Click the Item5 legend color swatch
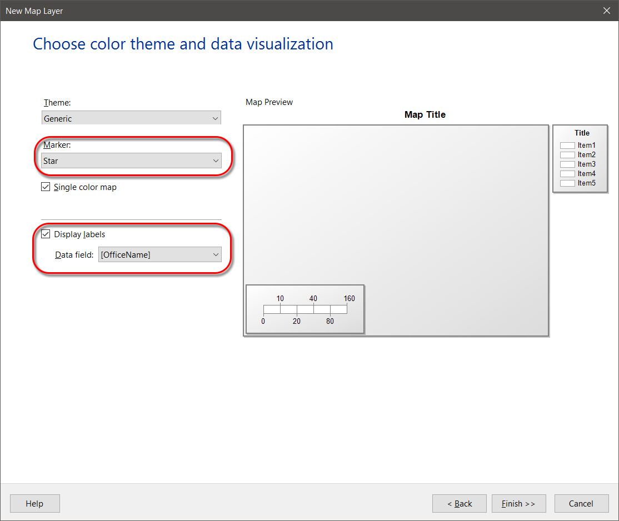The width and height of the screenshot is (619, 521). pyautogui.click(x=567, y=183)
